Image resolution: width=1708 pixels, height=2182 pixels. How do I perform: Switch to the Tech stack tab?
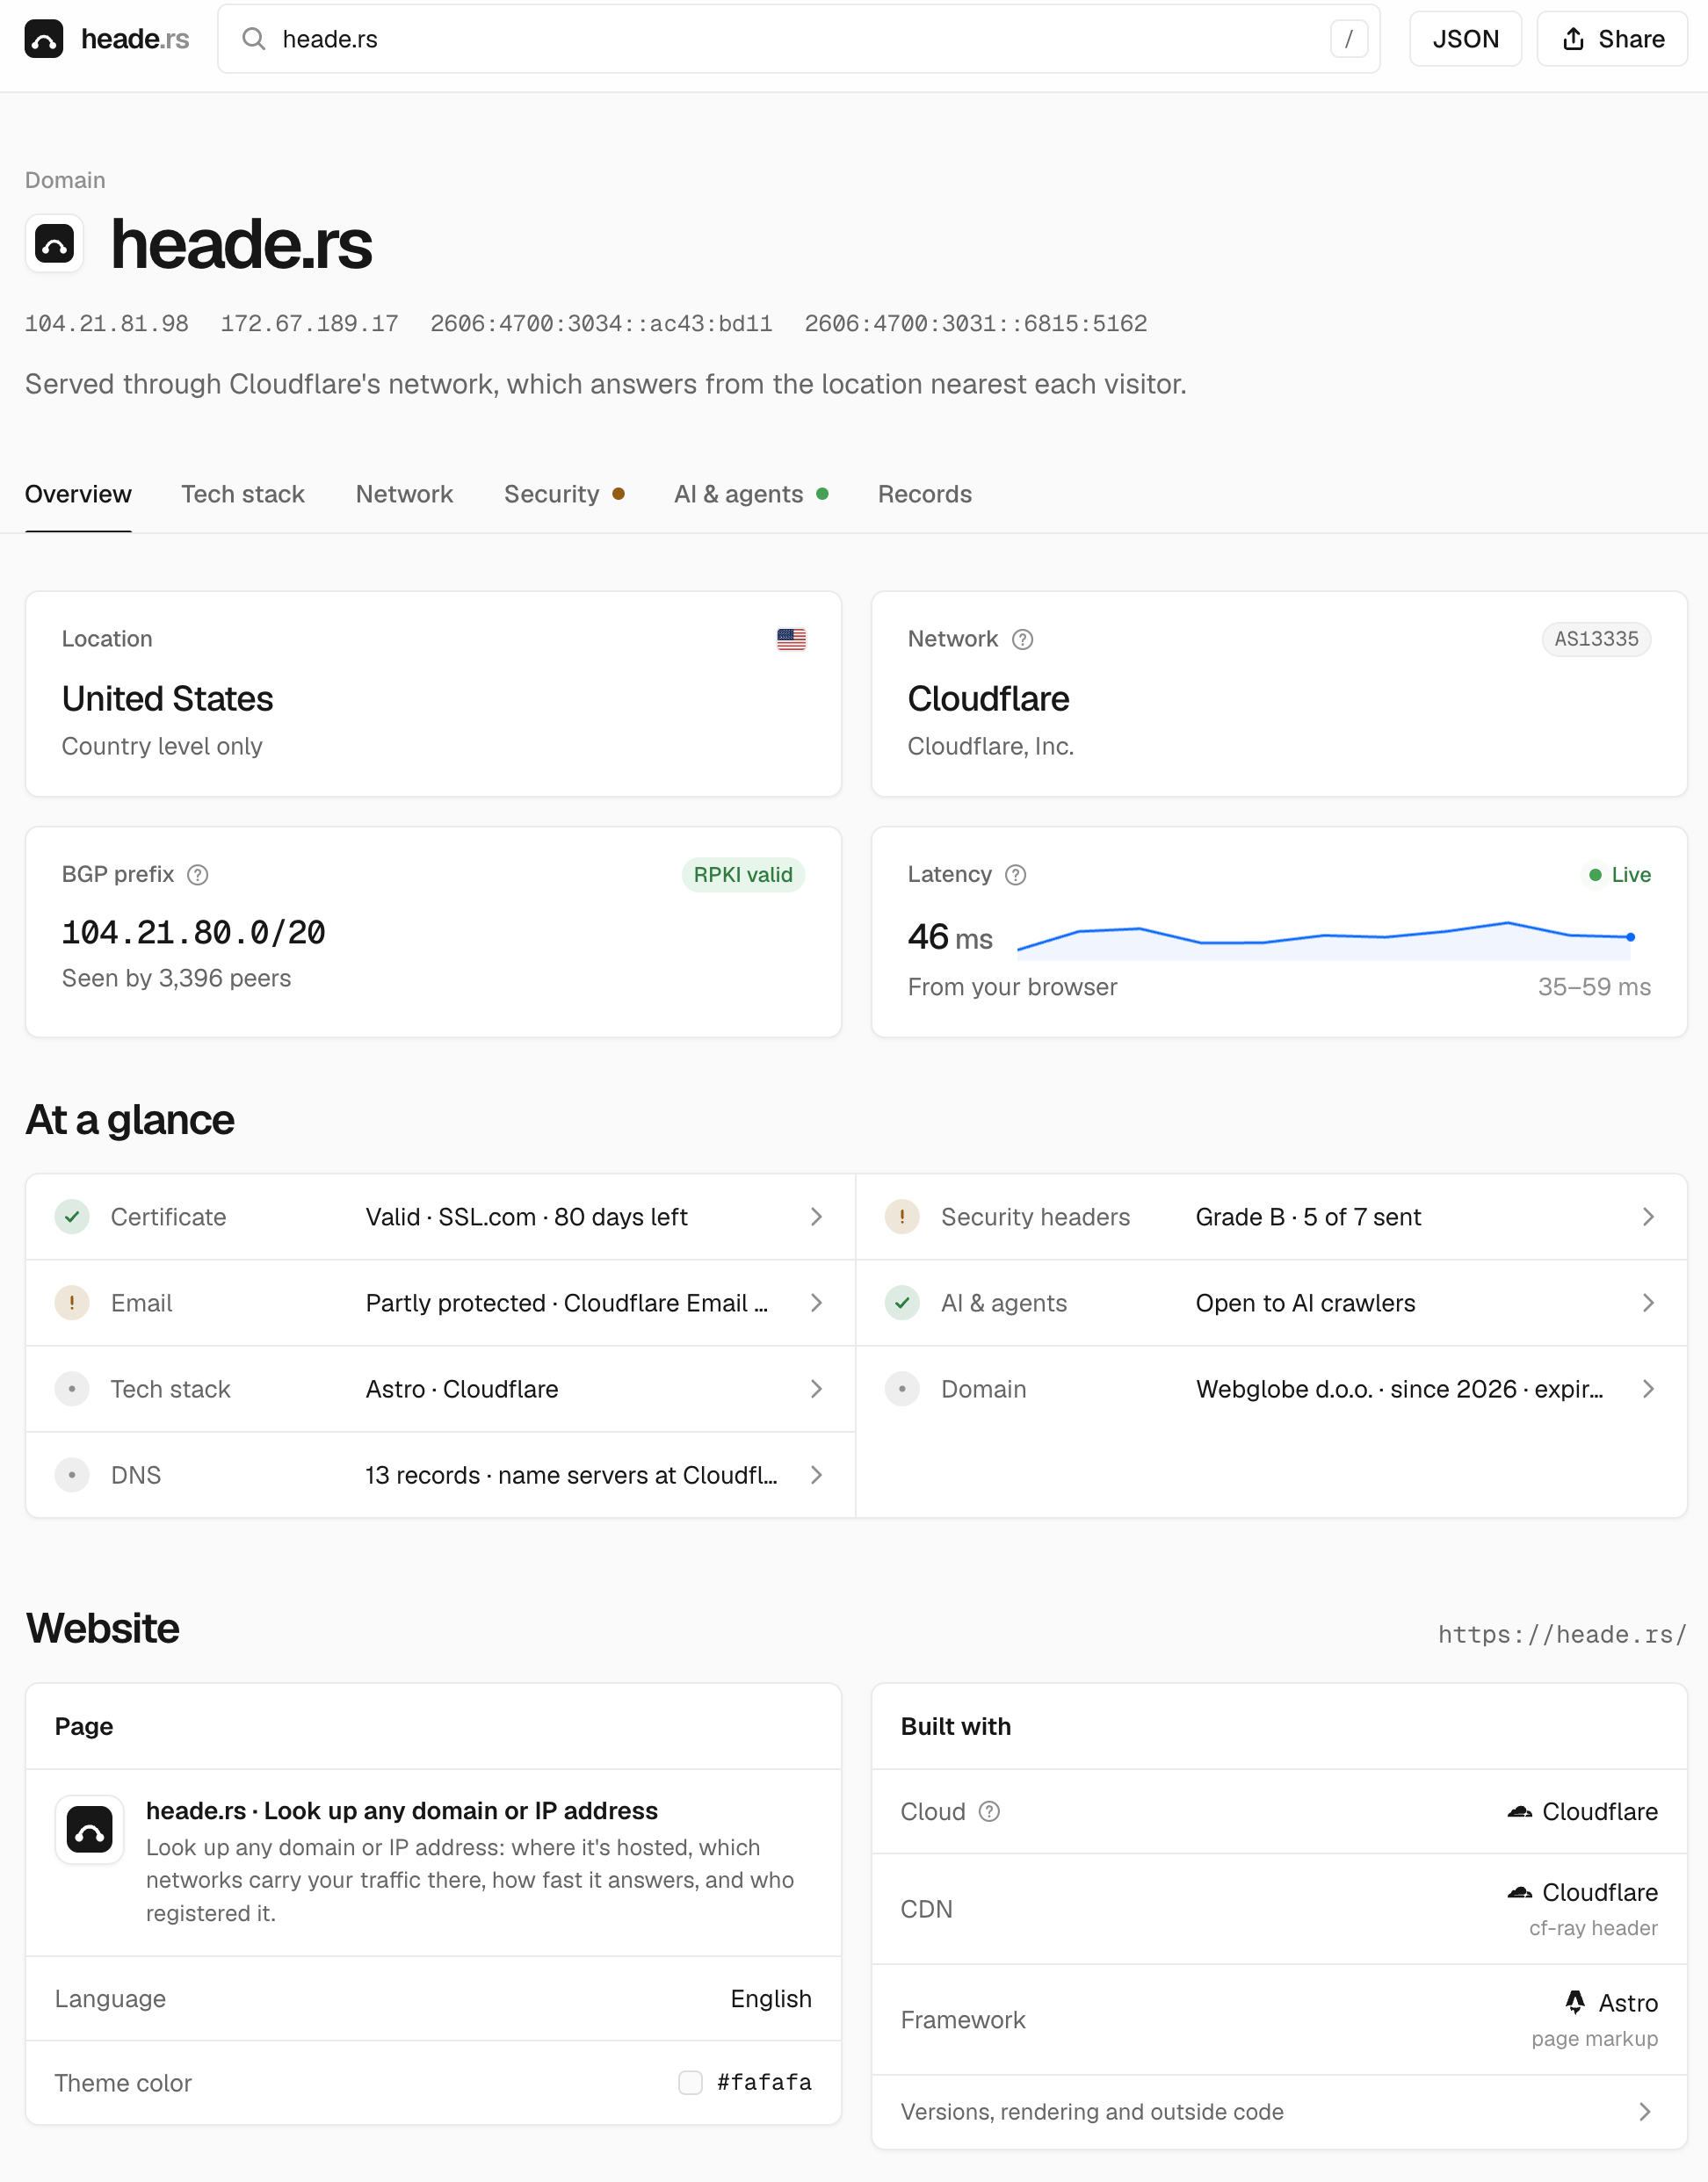click(243, 494)
